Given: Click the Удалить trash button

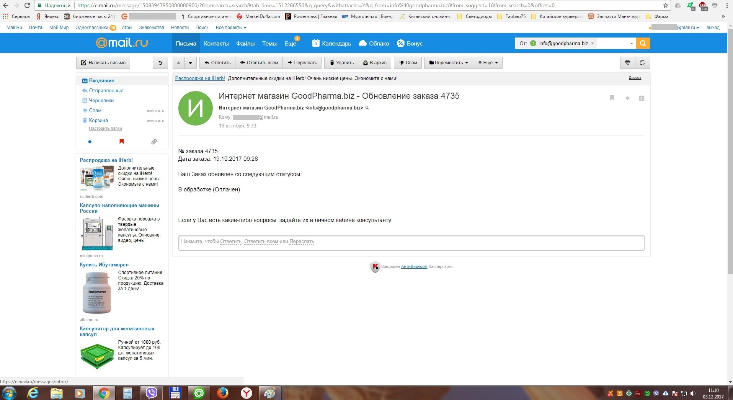Looking at the screenshot, I should [x=341, y=63].
